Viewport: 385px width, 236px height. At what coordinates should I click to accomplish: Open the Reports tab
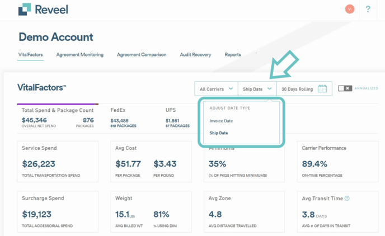pos(233,55)
